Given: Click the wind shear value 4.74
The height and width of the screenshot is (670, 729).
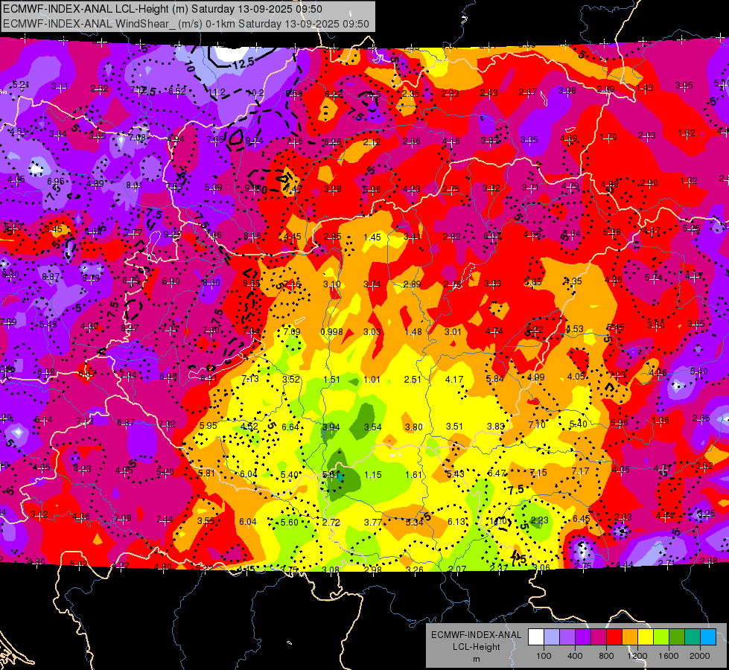Looking at the screenshot, I should (494, 331).
